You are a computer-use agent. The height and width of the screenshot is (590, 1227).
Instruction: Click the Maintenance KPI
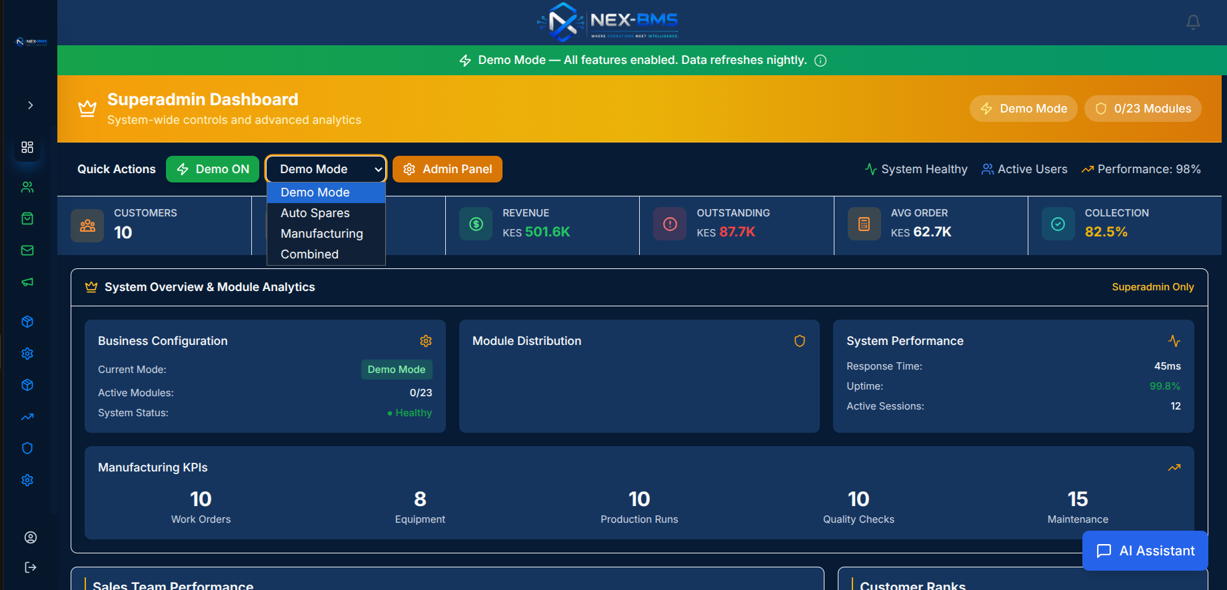point(1078,507)
